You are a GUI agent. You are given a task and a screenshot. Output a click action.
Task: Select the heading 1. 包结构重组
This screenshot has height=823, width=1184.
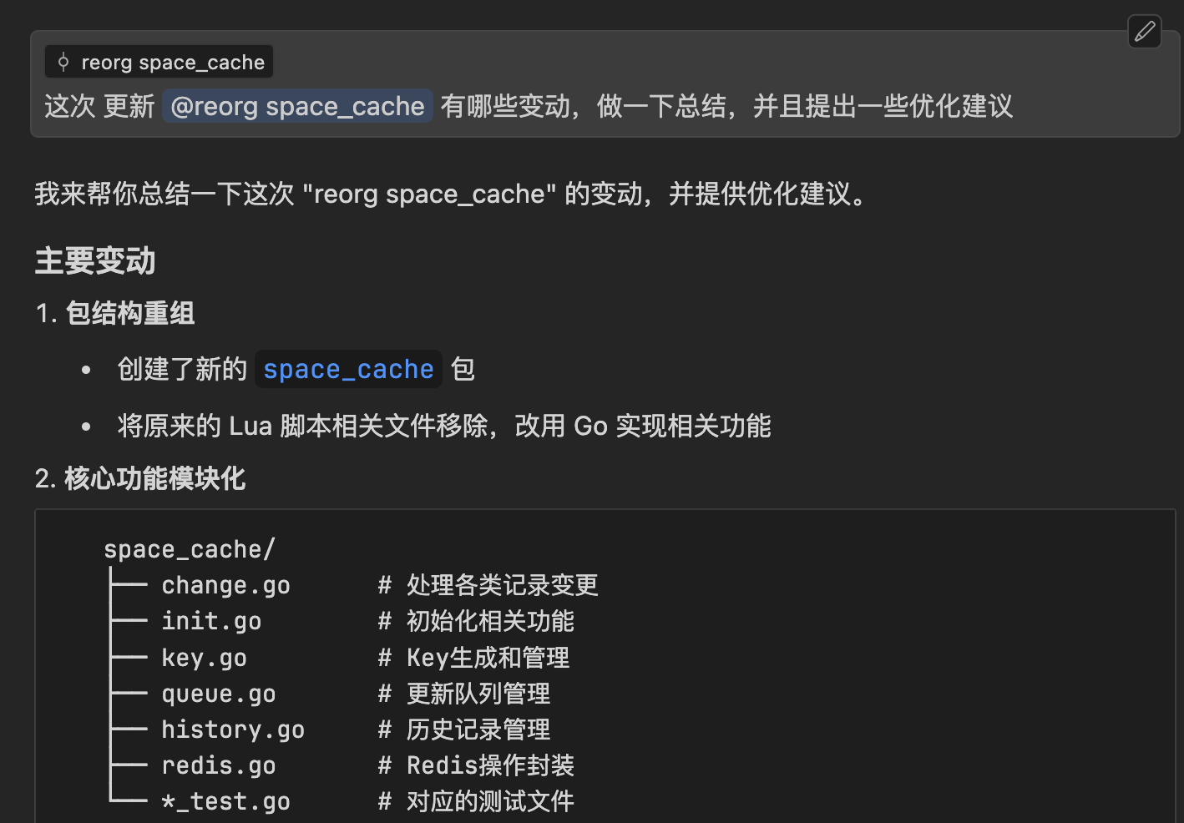[115, 313]
